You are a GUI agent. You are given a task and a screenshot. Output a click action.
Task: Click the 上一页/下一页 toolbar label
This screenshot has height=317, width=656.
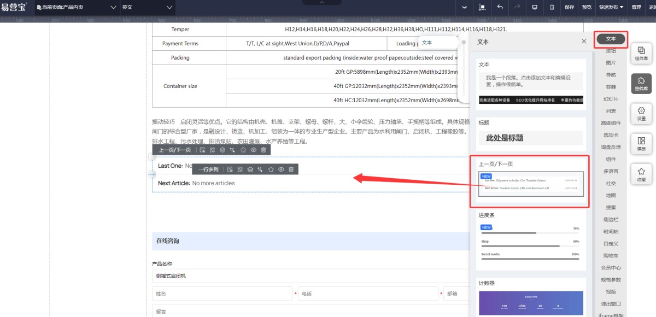[175, 150]
